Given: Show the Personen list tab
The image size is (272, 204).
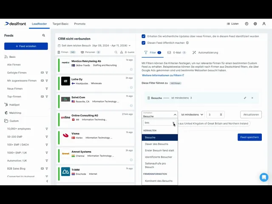Looking at the screenshot, I should 91,52.
